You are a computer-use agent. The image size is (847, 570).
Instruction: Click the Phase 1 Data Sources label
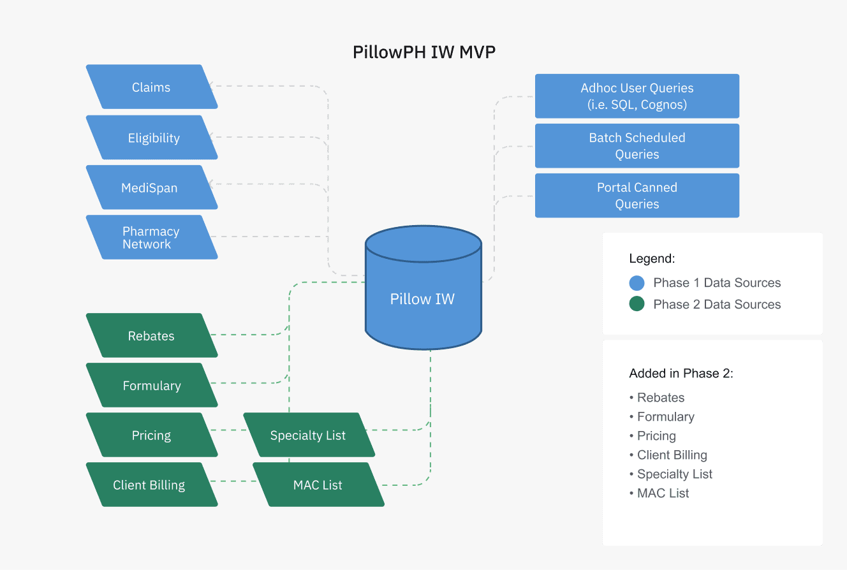717,283
